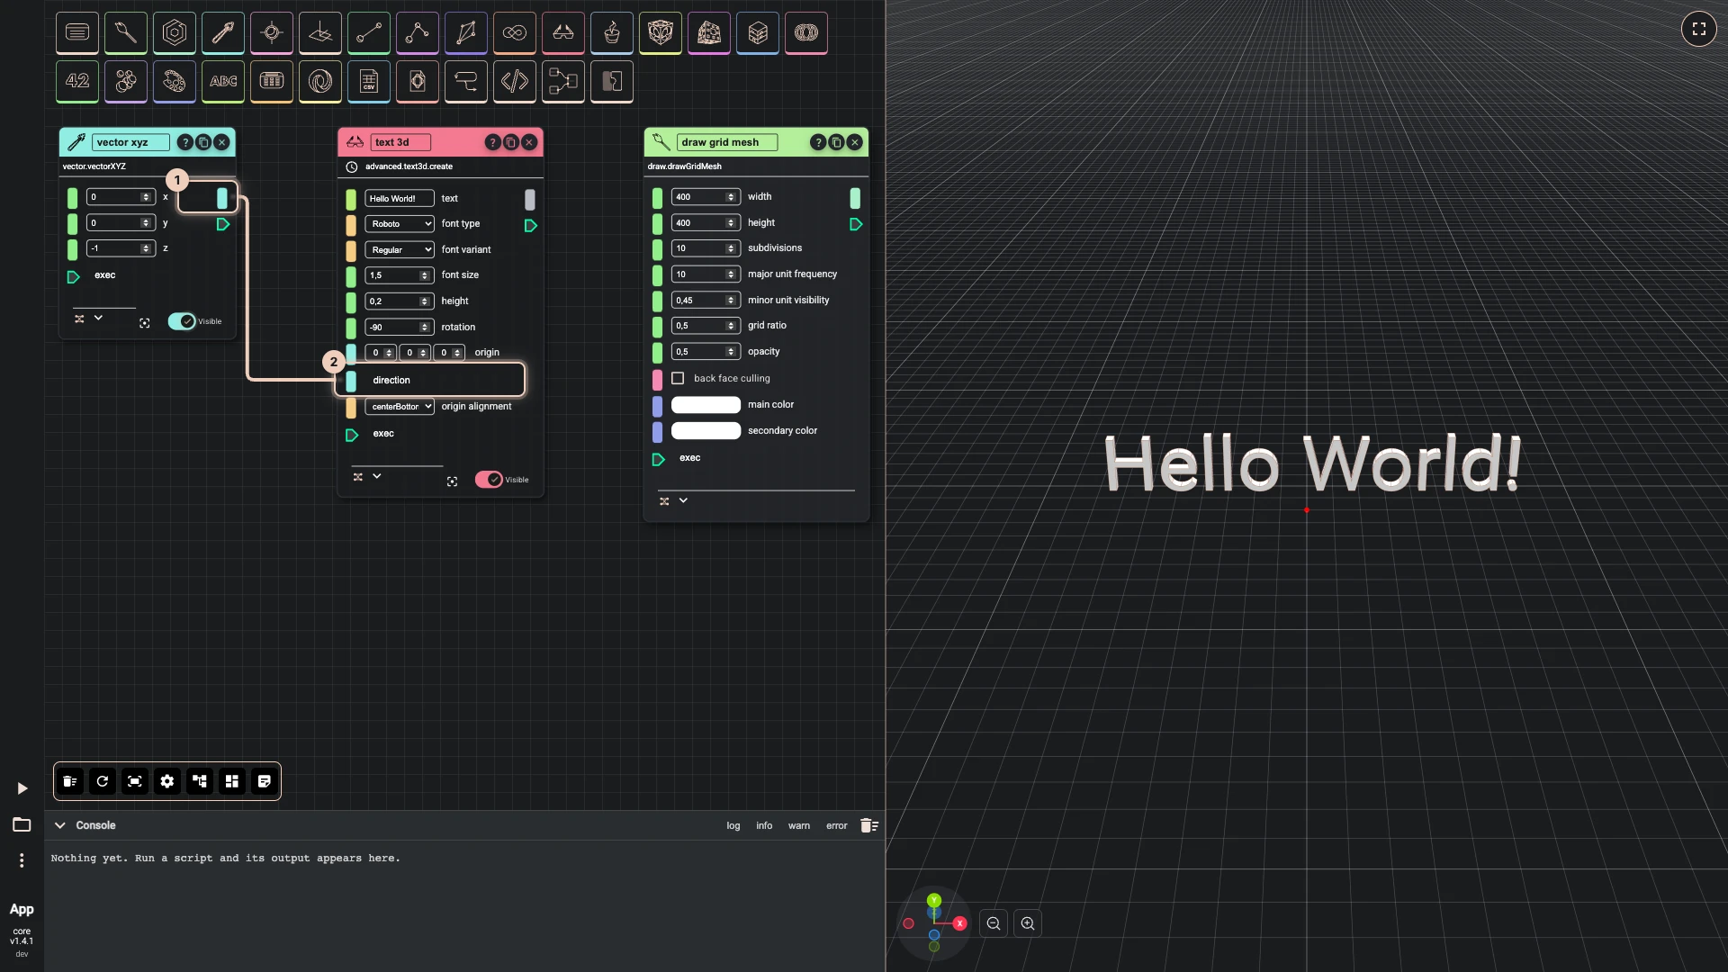Select the ABC text category icon
Image resolution: width=1728 pixels, height=972 pixels.
[x=223, y=82]
